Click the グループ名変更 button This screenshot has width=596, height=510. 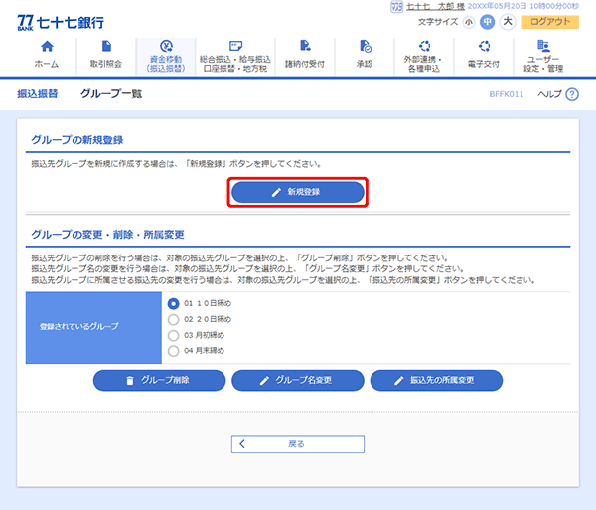click(298, 381)
